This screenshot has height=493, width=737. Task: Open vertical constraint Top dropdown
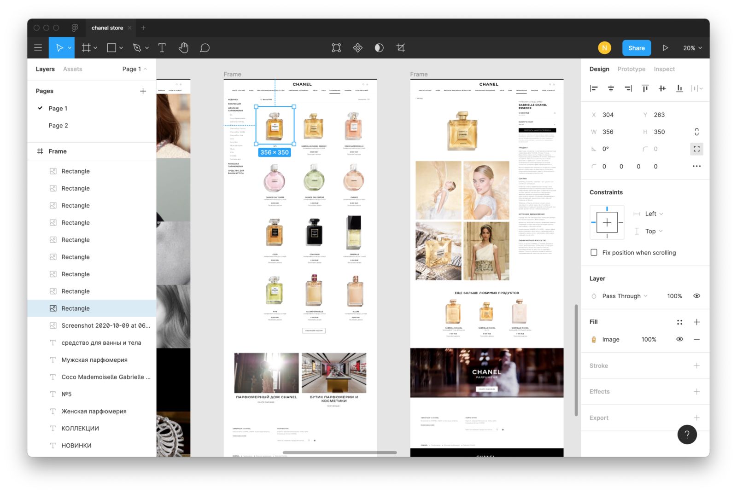tap(654, 231)
